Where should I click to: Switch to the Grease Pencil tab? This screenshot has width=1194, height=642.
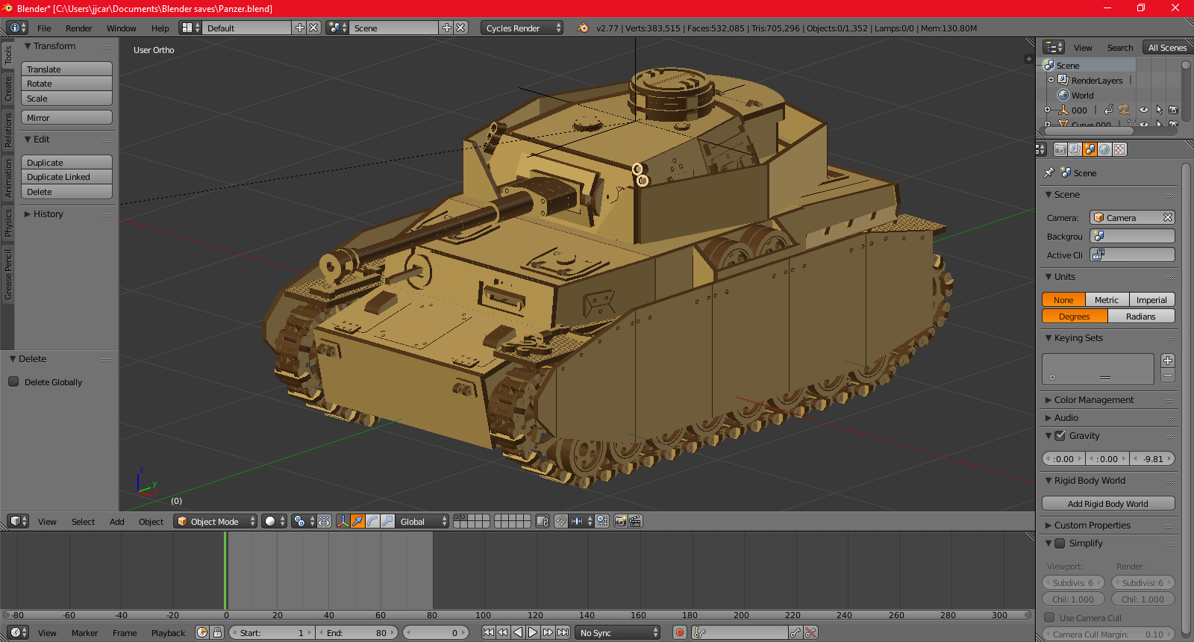[8, 275]
